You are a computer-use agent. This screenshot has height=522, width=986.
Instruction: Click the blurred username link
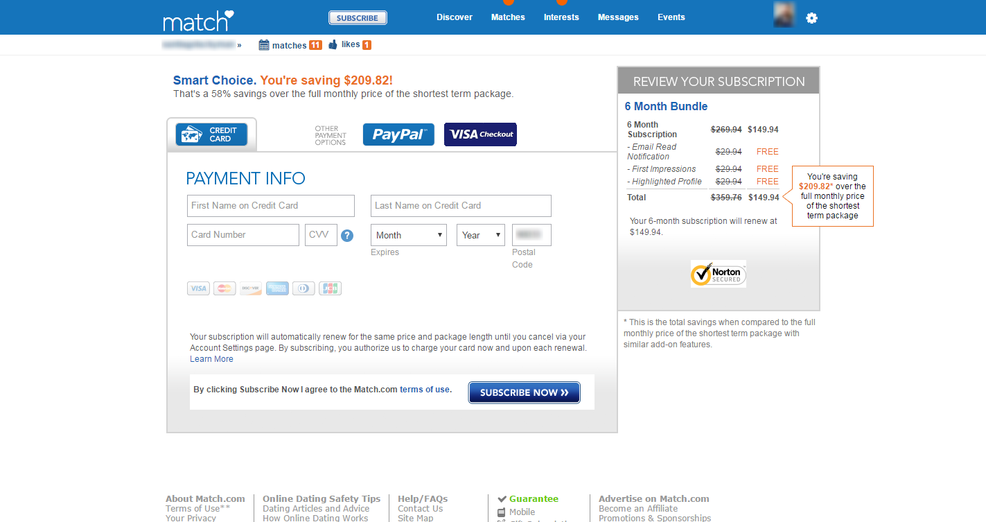(198, 44)
